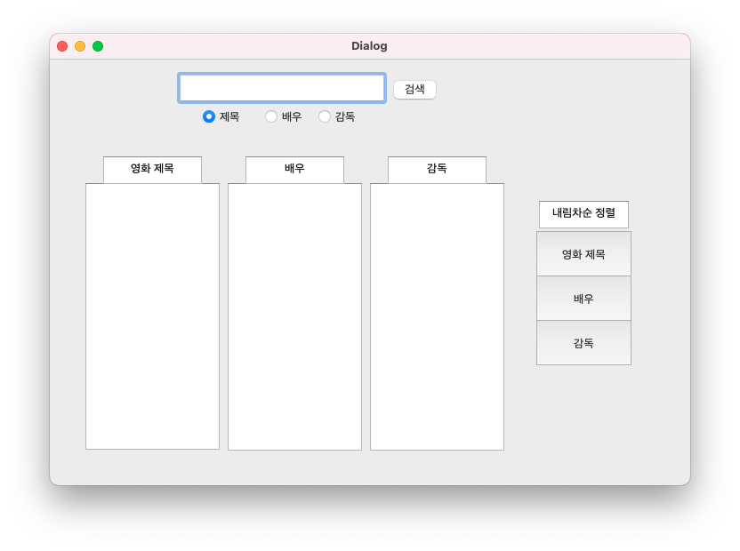This screenshot has height=551, width=740.
Task: Click the 검색 search button
Action: pos(414,89)
